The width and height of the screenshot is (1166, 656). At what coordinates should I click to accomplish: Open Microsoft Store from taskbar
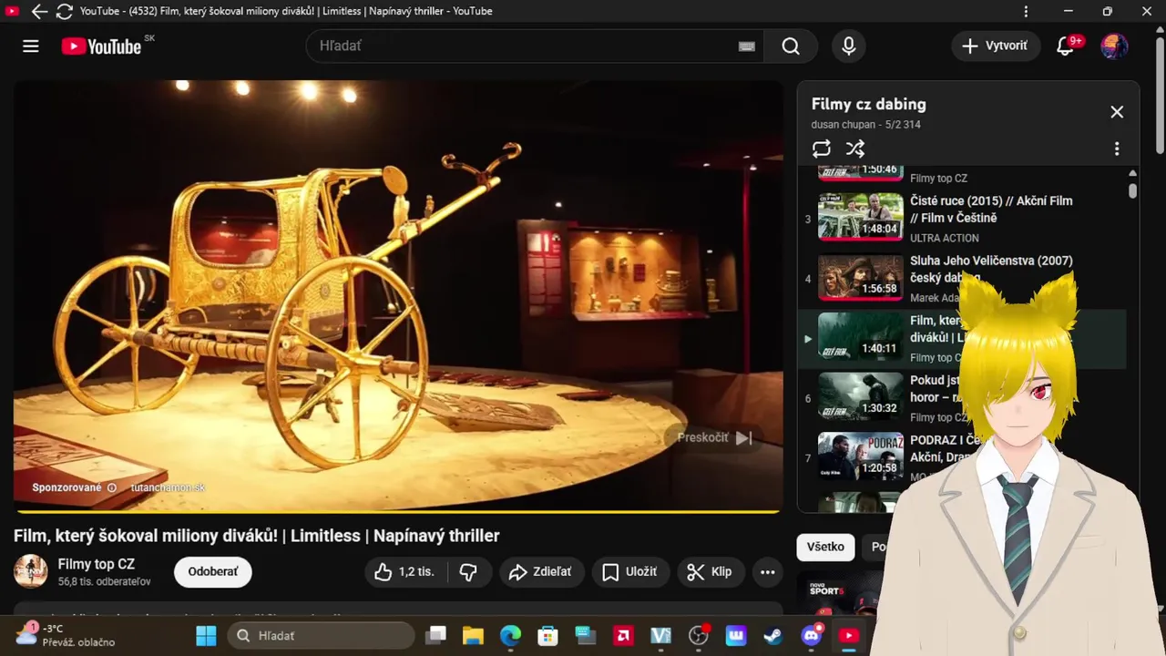547,635
